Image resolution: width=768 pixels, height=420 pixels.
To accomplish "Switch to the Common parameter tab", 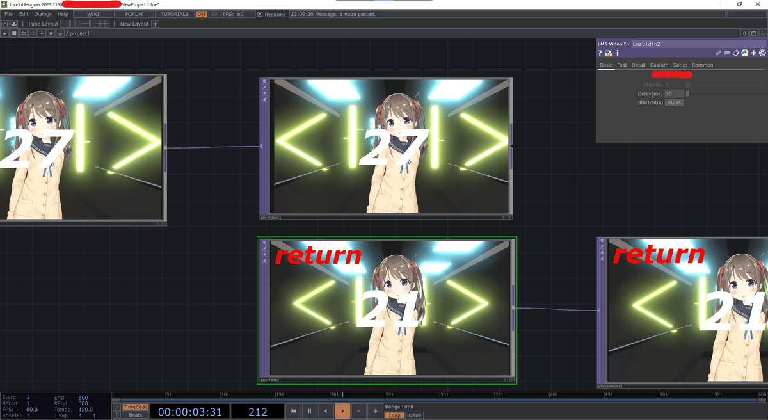I will [702, 65].
